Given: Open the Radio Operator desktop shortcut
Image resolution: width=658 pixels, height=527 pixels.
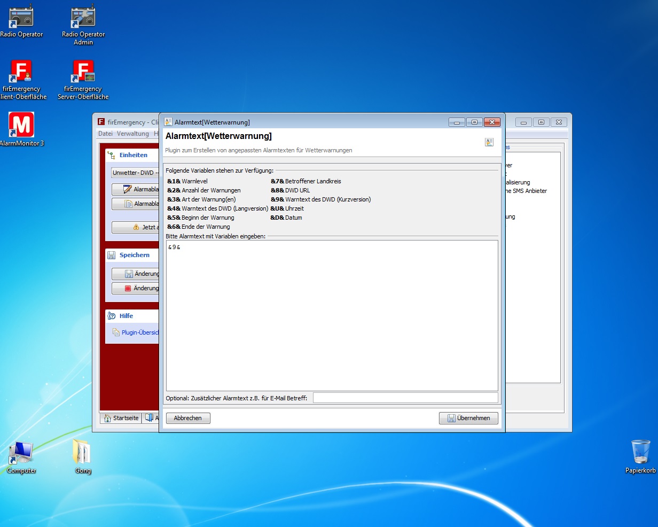Looking at the screenshot, I should pos(21,19).
